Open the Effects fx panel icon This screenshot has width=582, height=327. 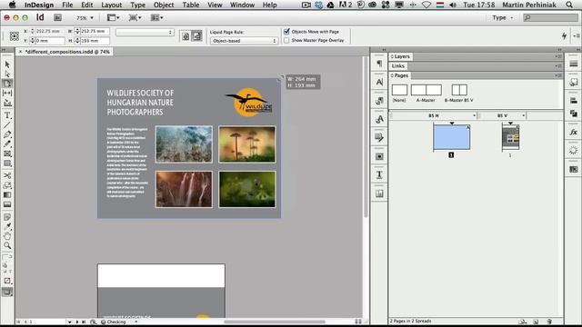(574, 132)
